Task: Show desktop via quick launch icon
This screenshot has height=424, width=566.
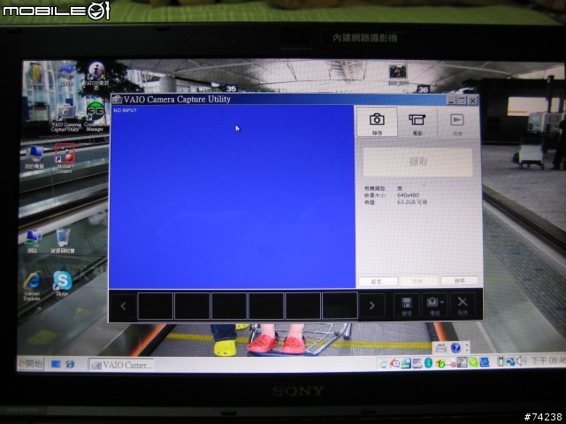Action: tap(56, 365)
